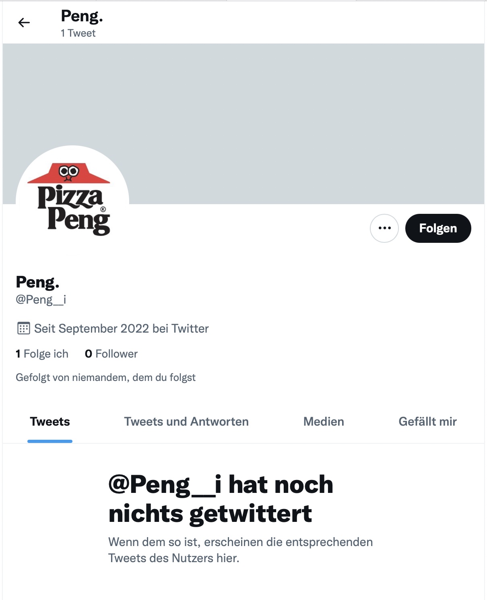
Task: Click the Peng. title in top bar
Action: click(82, 16)
